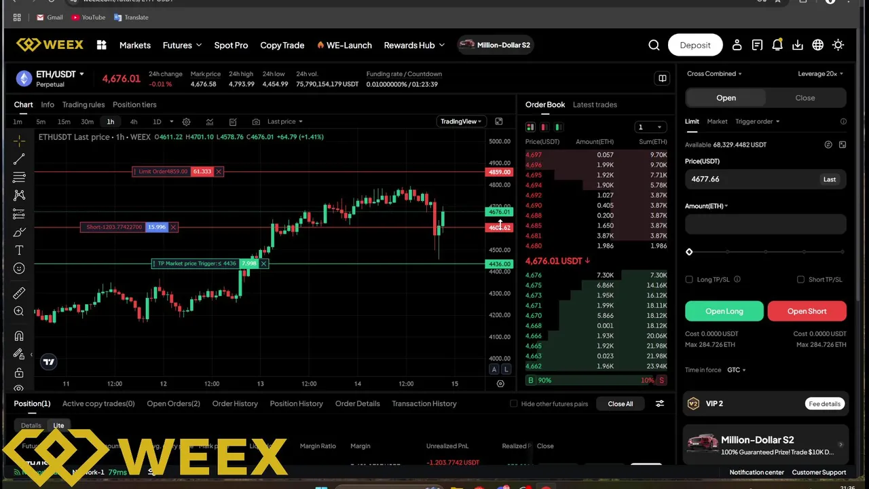The width and height of the screenshot is (869, 489).
Task: Open the Position History tab
Action: 296,403
